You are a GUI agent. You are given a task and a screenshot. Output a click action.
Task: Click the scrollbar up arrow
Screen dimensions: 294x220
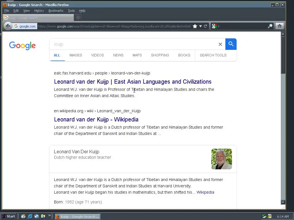pos(283,34)
